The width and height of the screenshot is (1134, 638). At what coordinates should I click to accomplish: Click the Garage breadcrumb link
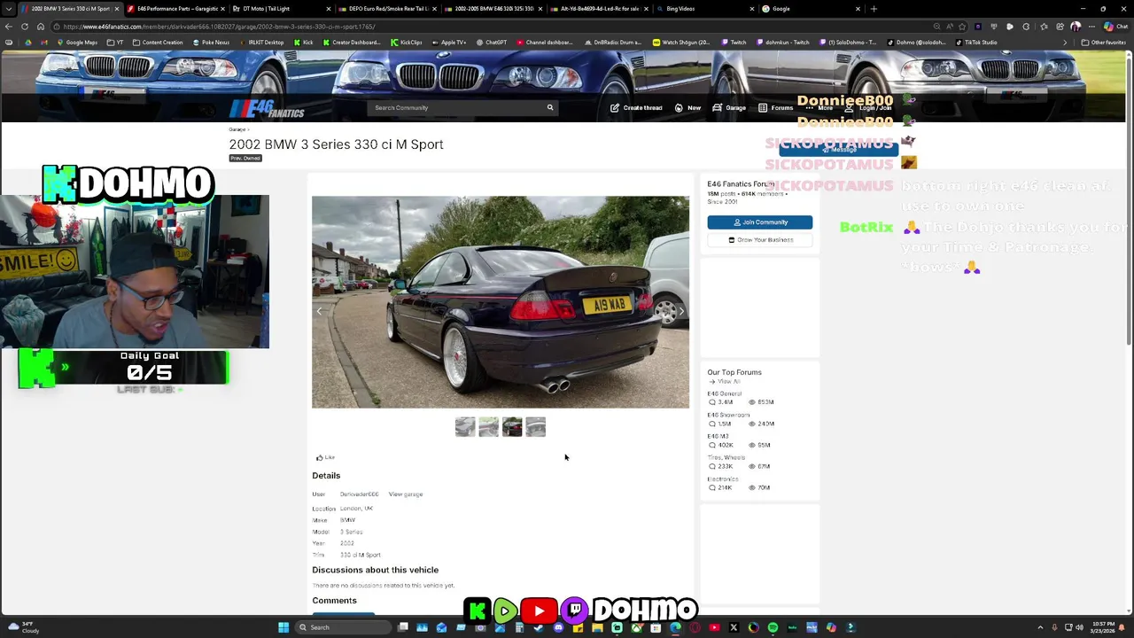point(237,130)
